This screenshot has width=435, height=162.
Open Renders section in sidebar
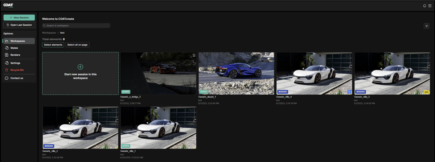pos(15,55)
